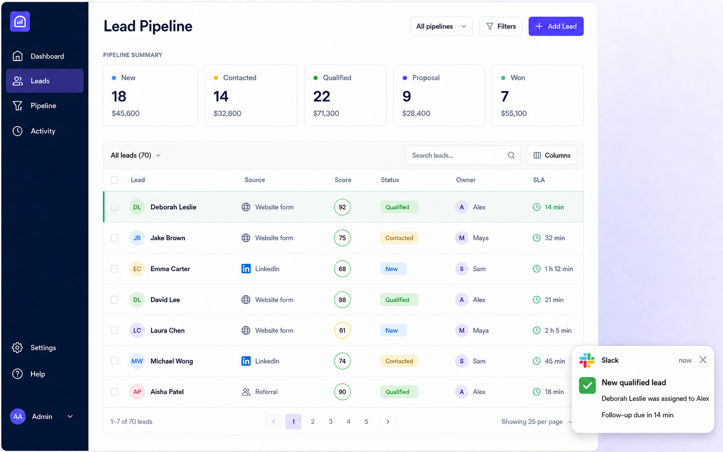Click the Search leads input field

pyautogui.click(x=463, y=155)
